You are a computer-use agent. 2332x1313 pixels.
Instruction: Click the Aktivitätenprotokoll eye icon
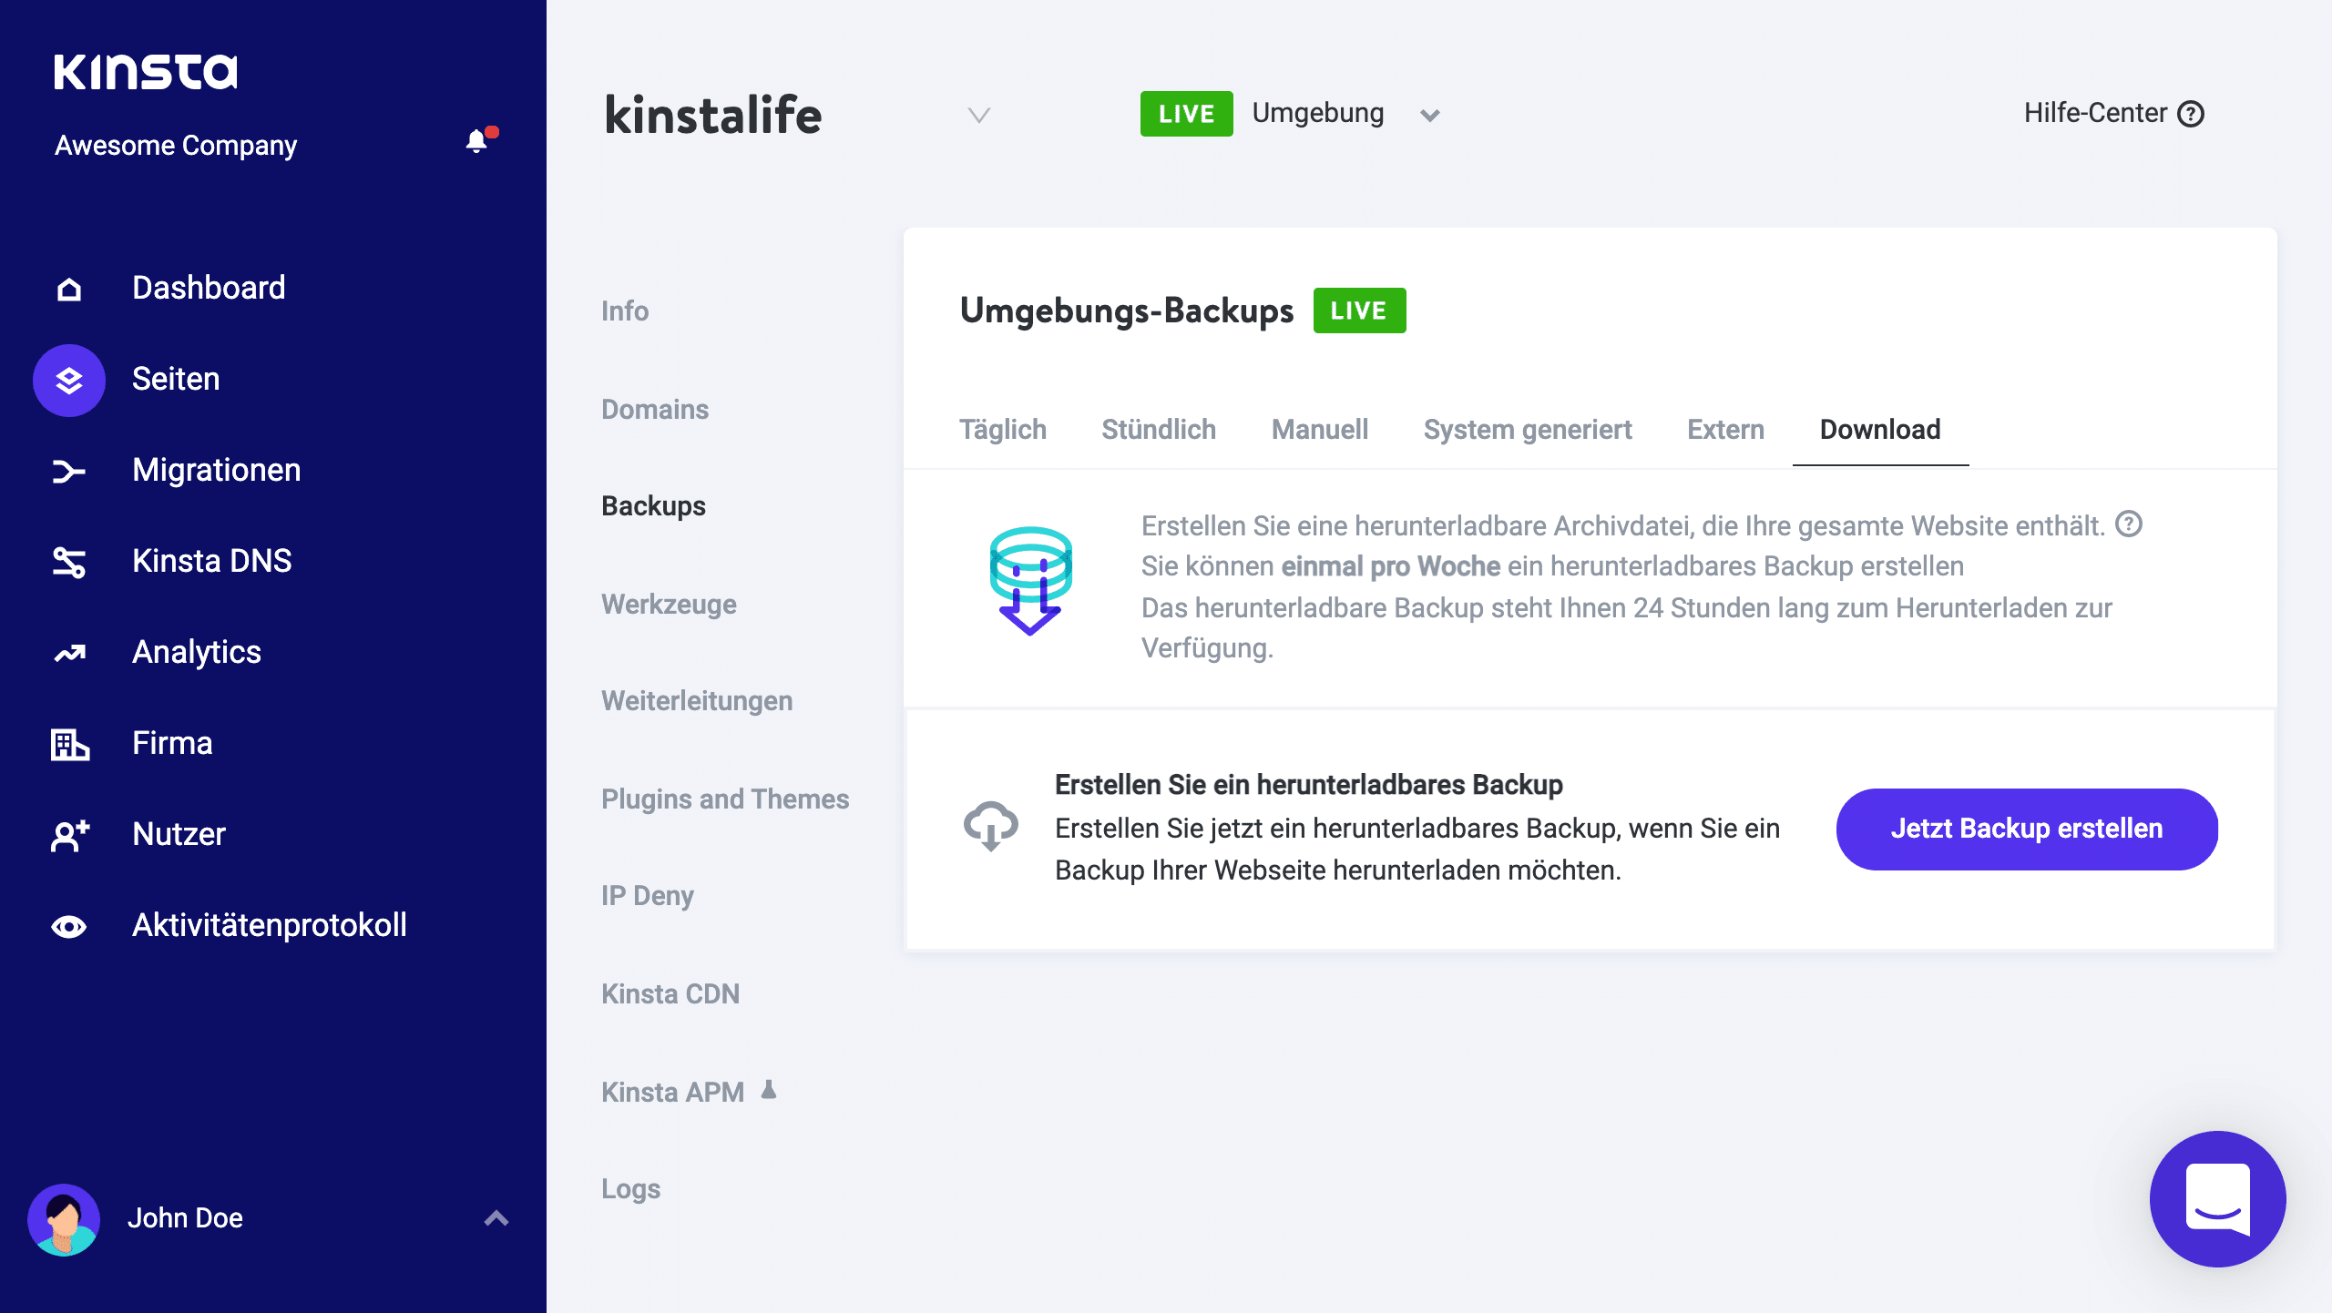[x=69, y=926]
